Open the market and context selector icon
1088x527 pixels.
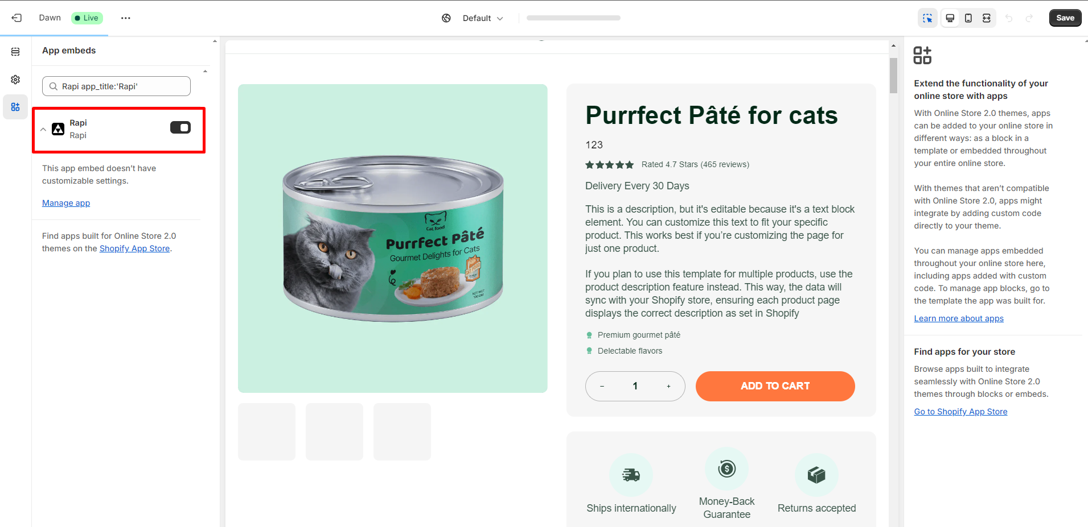click(x=446, y=18)
